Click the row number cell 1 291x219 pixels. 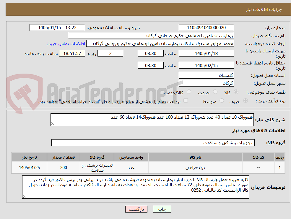point(280,167)
